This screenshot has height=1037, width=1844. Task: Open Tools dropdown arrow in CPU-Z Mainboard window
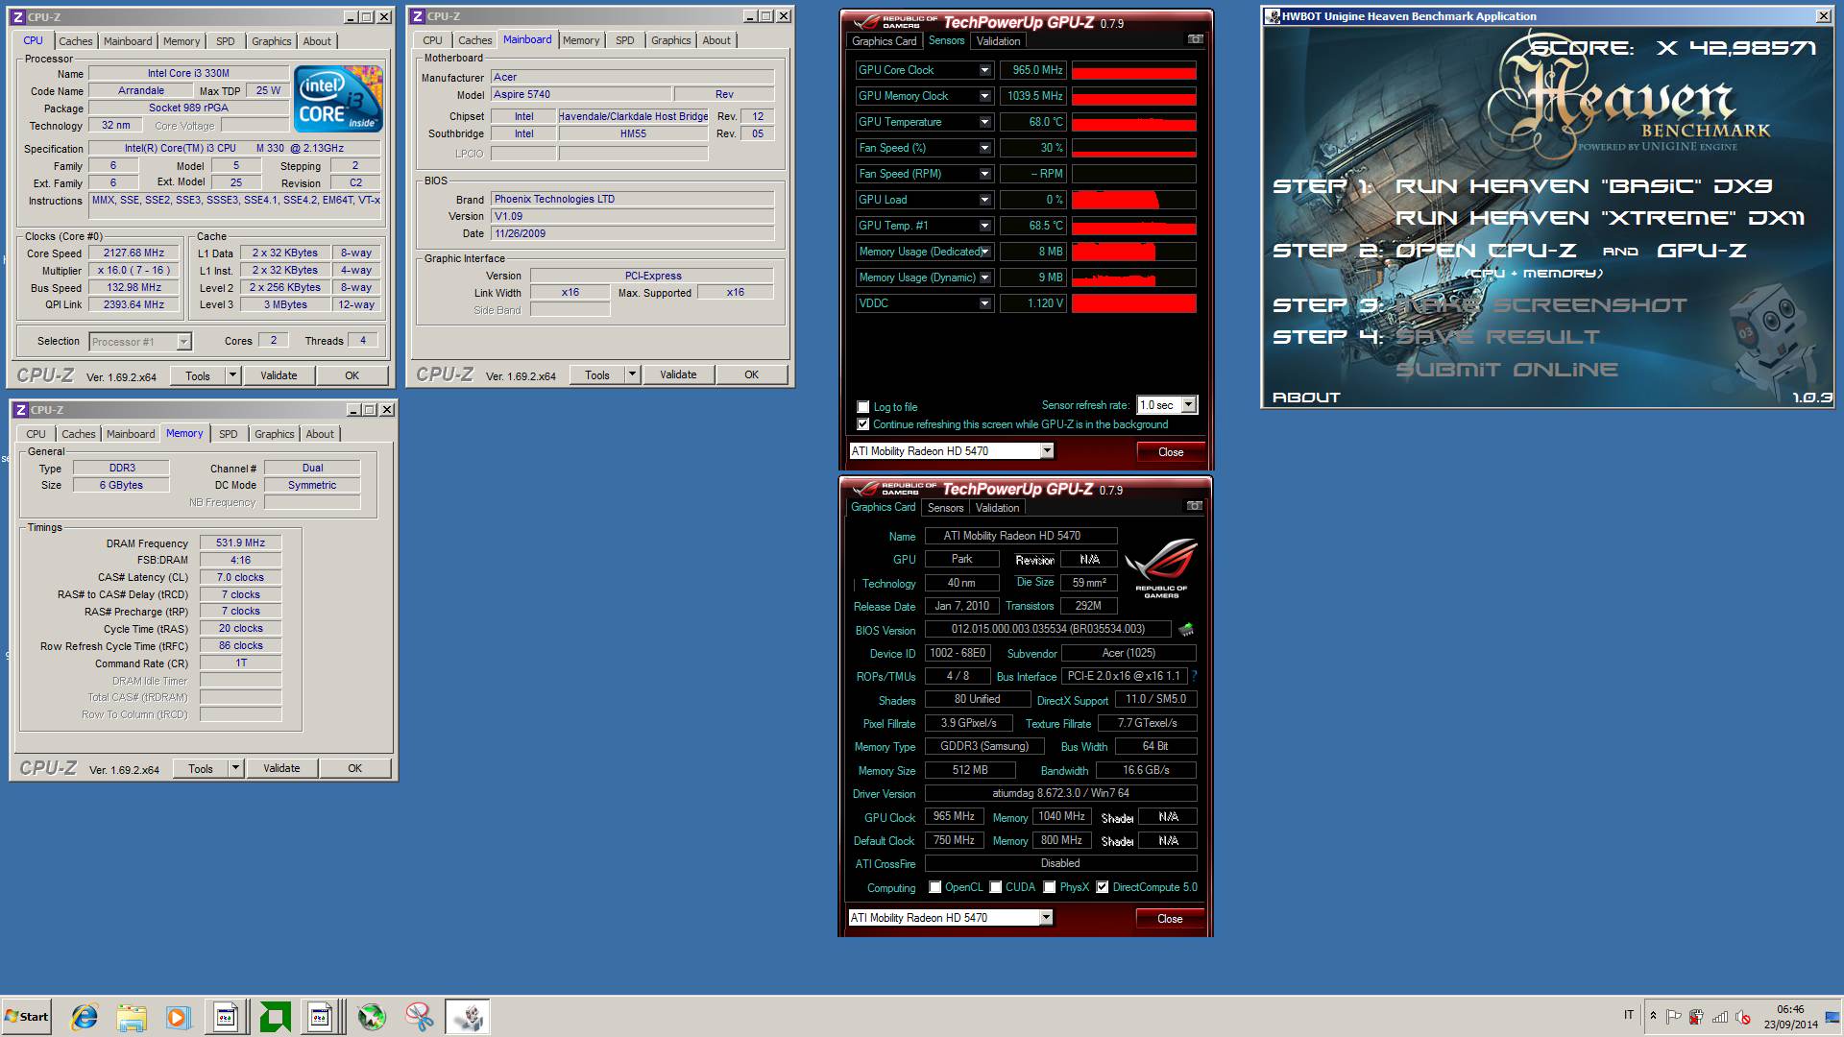[x=632, y=375]
